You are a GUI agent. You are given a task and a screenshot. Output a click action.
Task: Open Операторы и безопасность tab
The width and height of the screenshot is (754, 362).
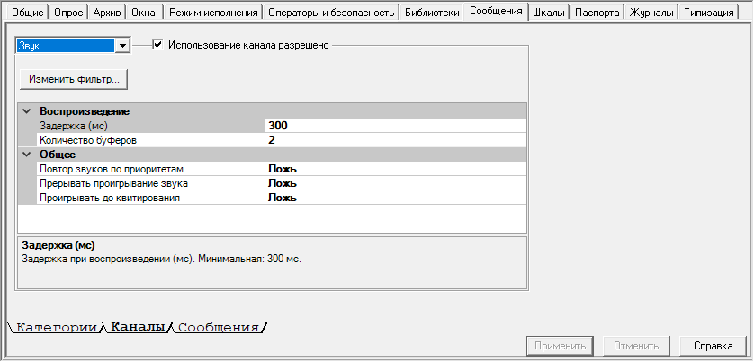click(331, 13)
